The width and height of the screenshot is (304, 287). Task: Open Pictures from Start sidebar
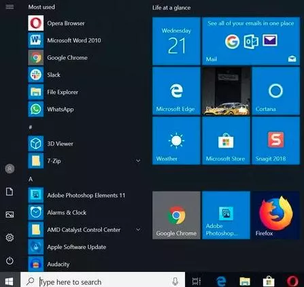click(x=10, y=215)
